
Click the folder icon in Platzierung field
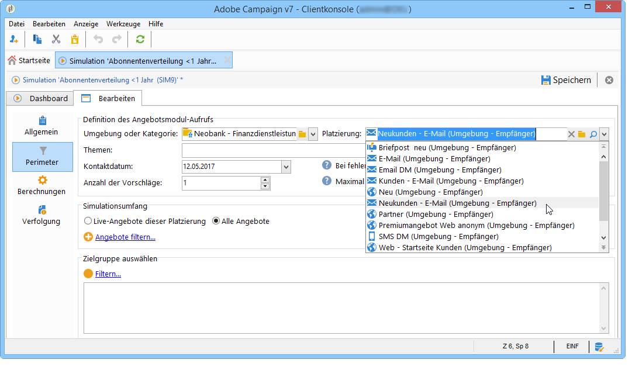[x=582, y=134]
